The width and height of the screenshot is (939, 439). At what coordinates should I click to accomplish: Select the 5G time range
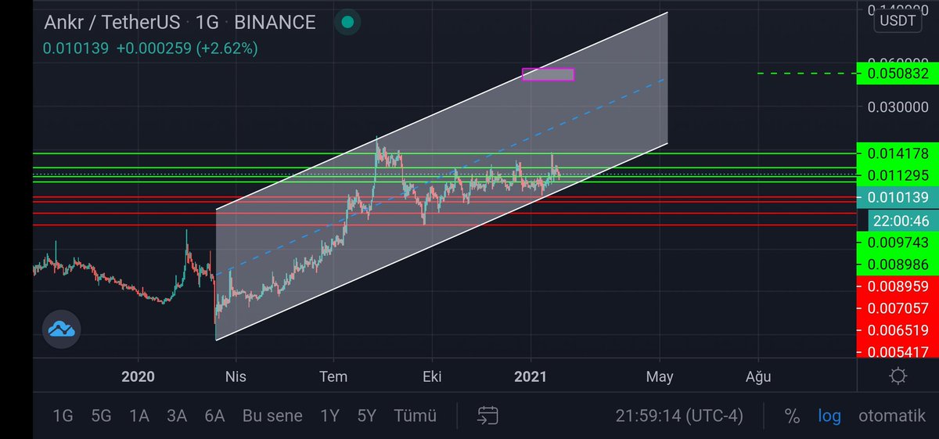coord(101,416)
